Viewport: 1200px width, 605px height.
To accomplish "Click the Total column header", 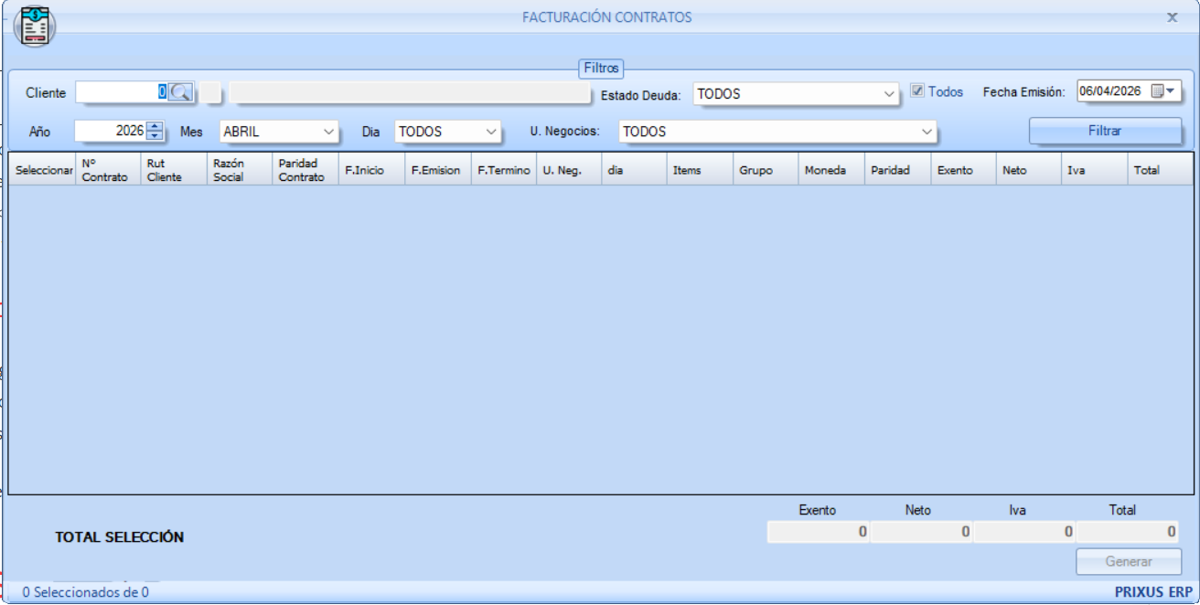I will tap(1159, 170).
